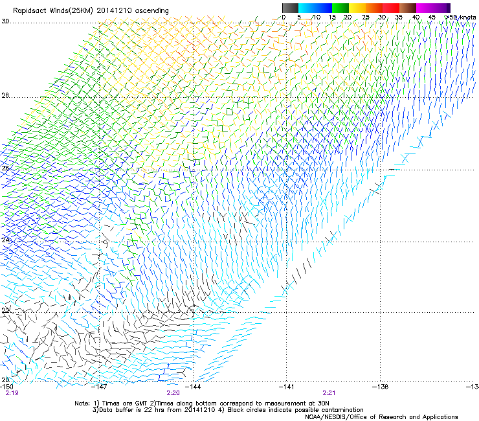Click the purple time label 2:20
The image size is (479, 421).
[x=173, y=393]
